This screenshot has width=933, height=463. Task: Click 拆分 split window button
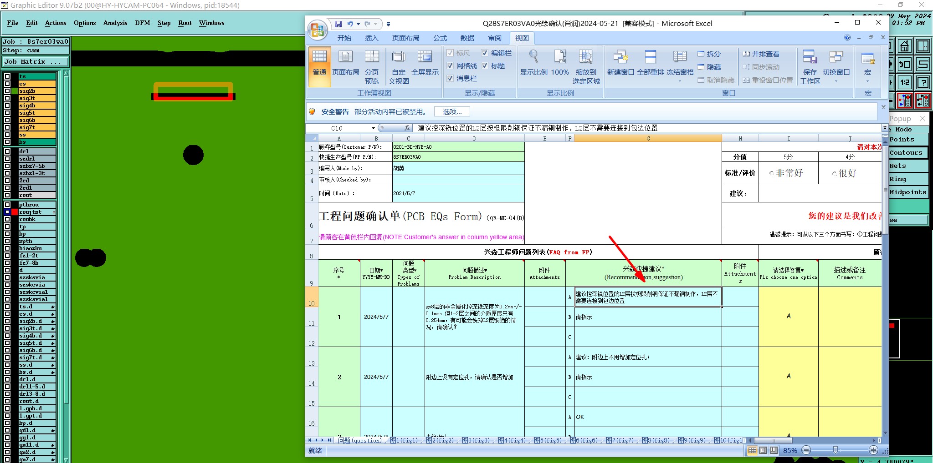click(x=709, y=54)
